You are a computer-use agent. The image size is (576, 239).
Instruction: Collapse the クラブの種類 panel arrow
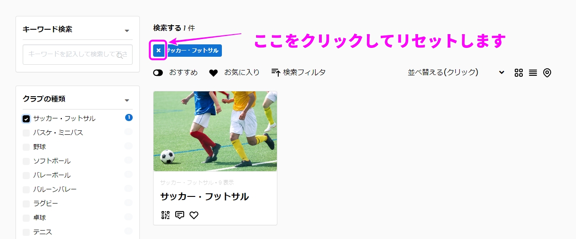point(127,100)
